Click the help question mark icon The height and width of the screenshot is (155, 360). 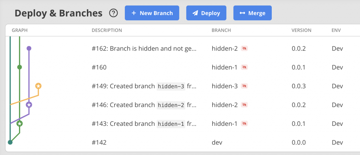(114, 13)
